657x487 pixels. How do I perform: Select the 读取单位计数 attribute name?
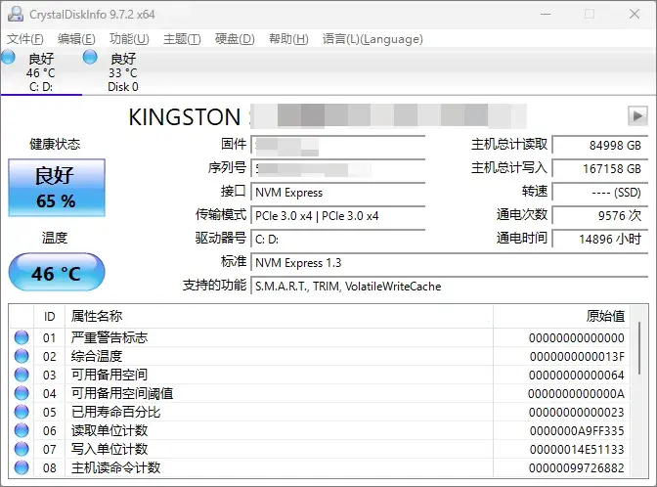[109, 430]
